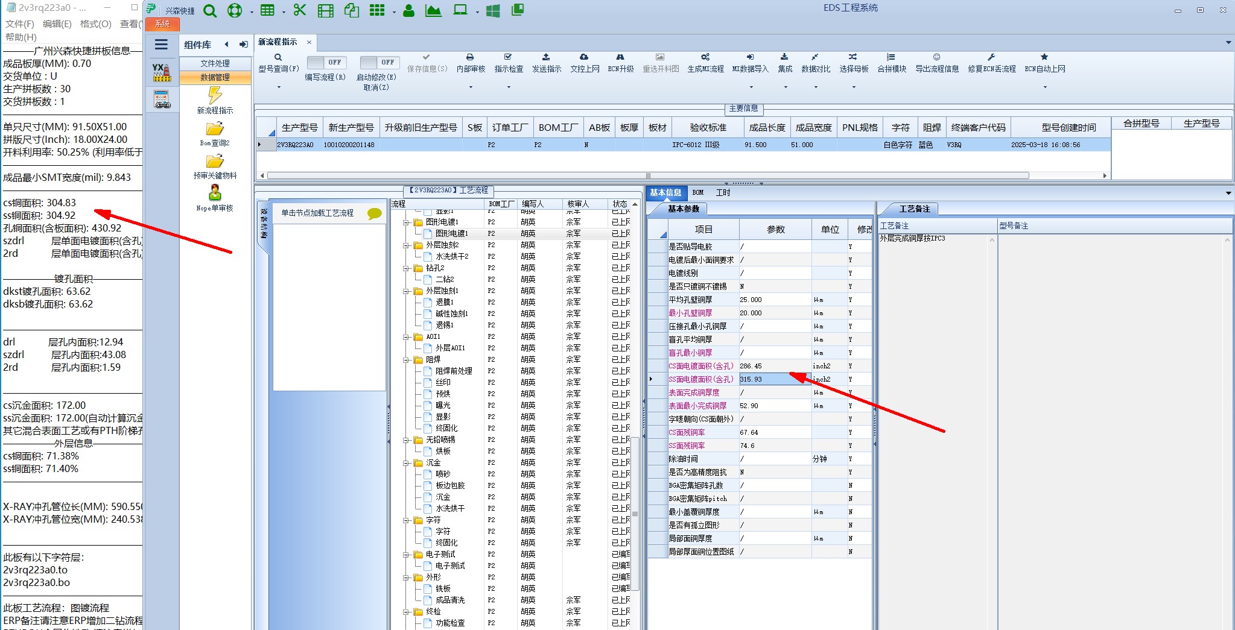Collapse the AOI1 folder node
This screenshot has width=1235, height=630.
pyautogui.click(x=407, y=337)
